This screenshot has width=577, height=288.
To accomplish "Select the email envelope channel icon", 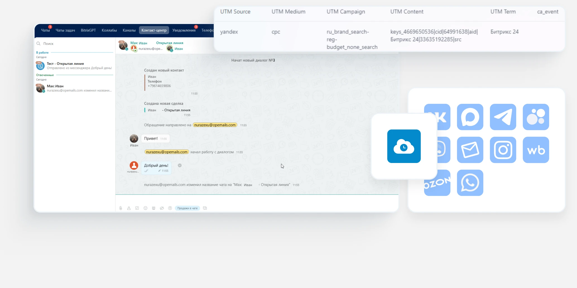I will coord(470,150).
